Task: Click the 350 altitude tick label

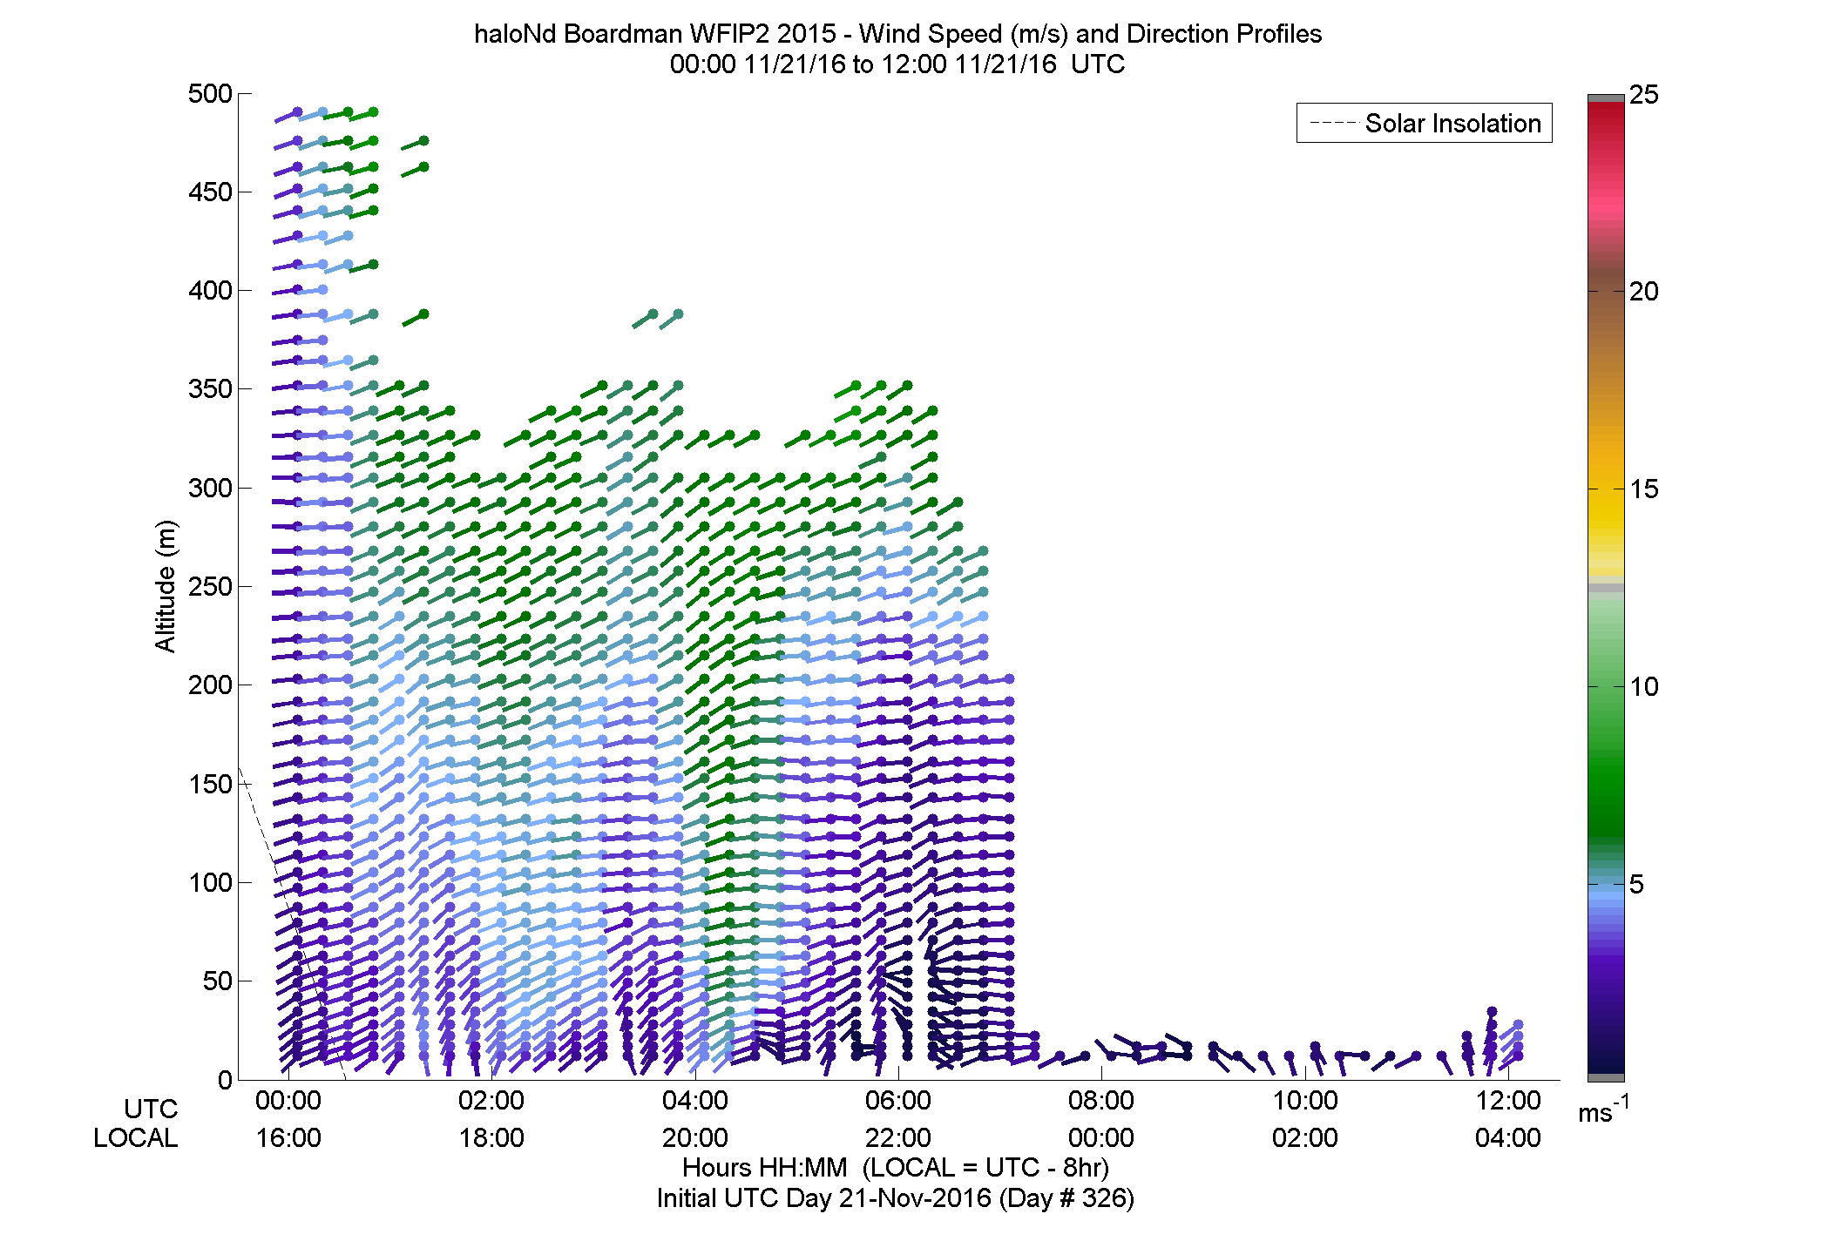Action: click(x=210, y=389)
